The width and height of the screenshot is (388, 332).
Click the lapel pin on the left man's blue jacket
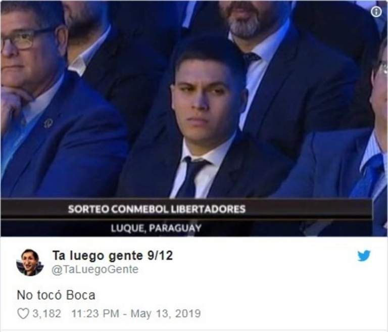point(48,123)
